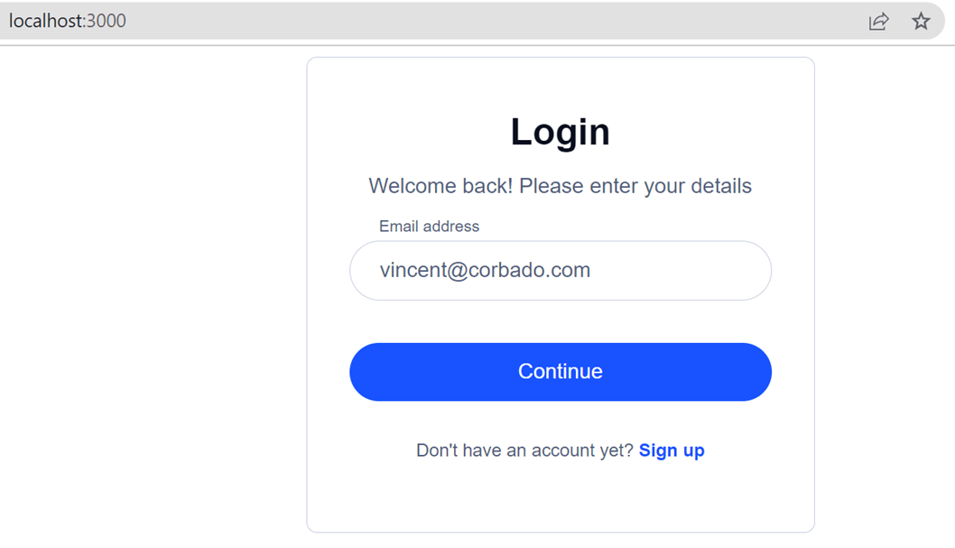
Task: Click the word "vincent" in the email field
Action: tap(412, 270)
